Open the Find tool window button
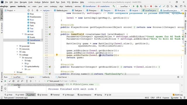 tap(8, 95)
